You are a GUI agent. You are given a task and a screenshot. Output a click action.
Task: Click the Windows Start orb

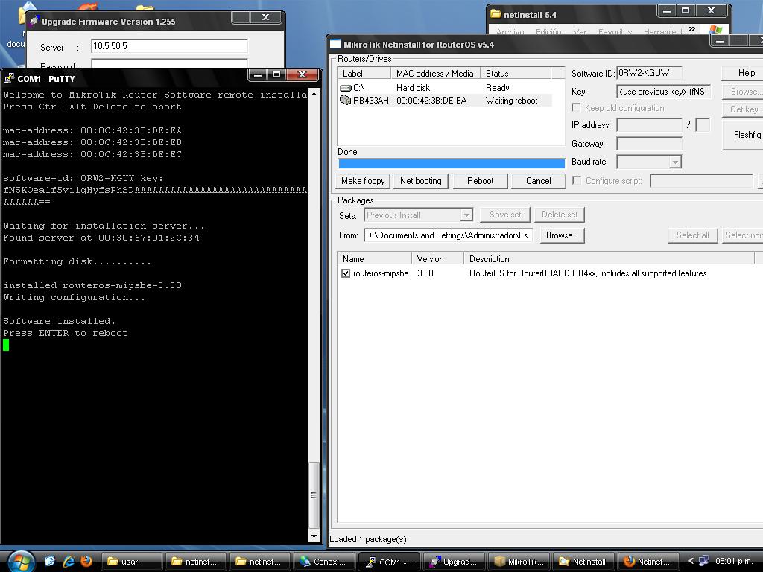point(20,561)
